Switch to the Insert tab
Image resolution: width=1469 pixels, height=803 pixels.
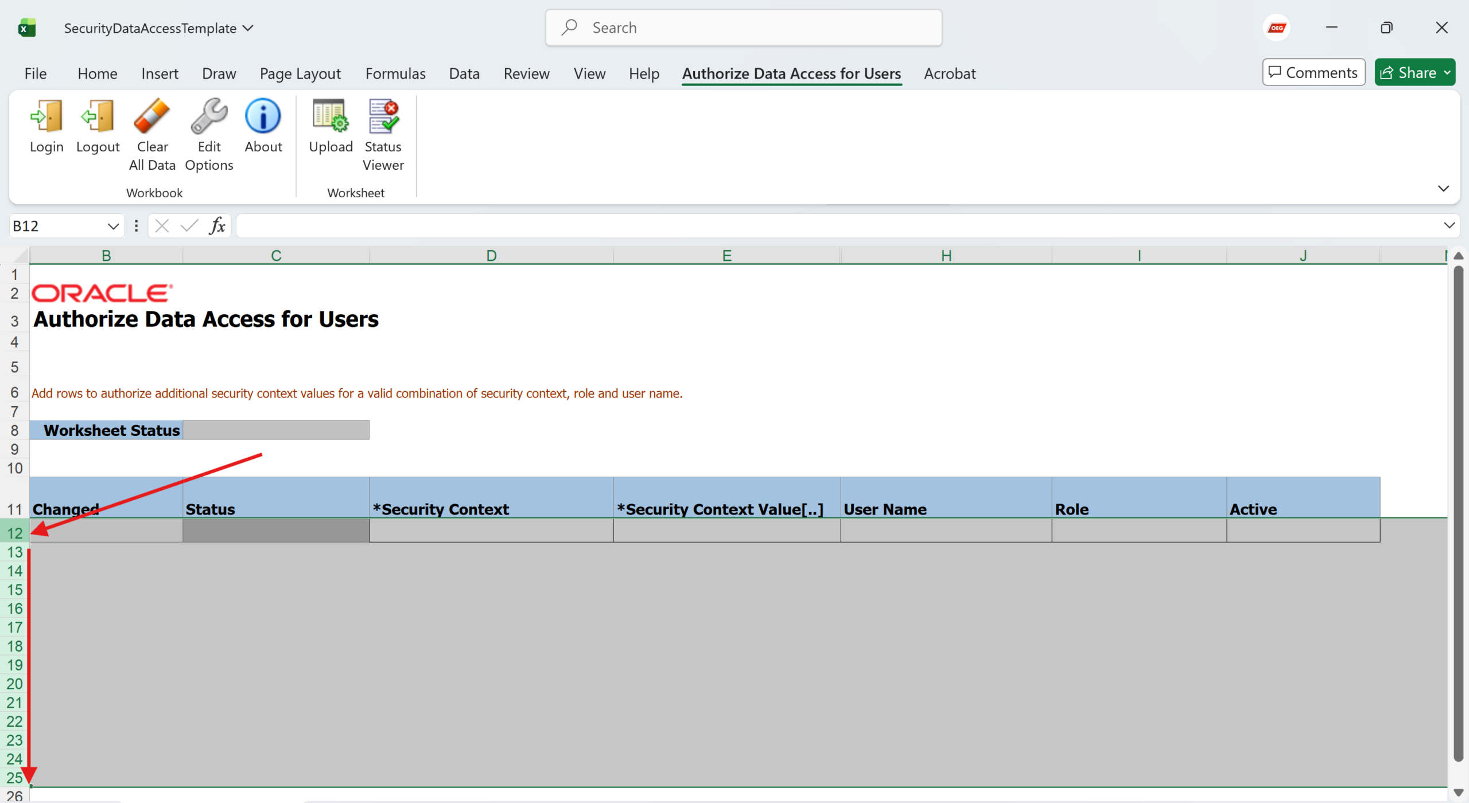click(x=160, y=73)
